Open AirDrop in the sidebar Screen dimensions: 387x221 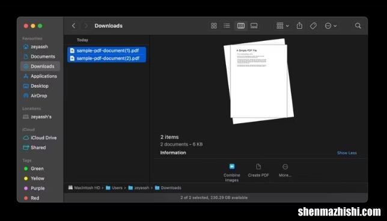[x=40, y=95]
